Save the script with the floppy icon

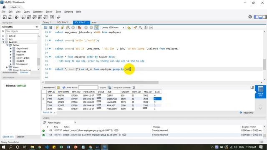tap(51, 27)
